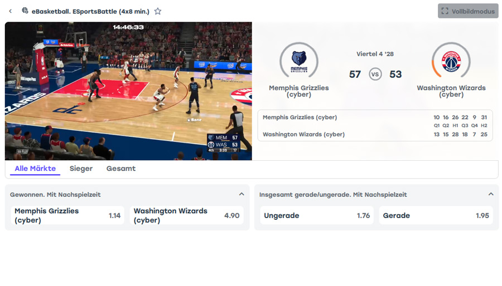Enter Vollbildmodus fullscreen mode
Viewport: 502px width, 286px height.
[468, 11]
